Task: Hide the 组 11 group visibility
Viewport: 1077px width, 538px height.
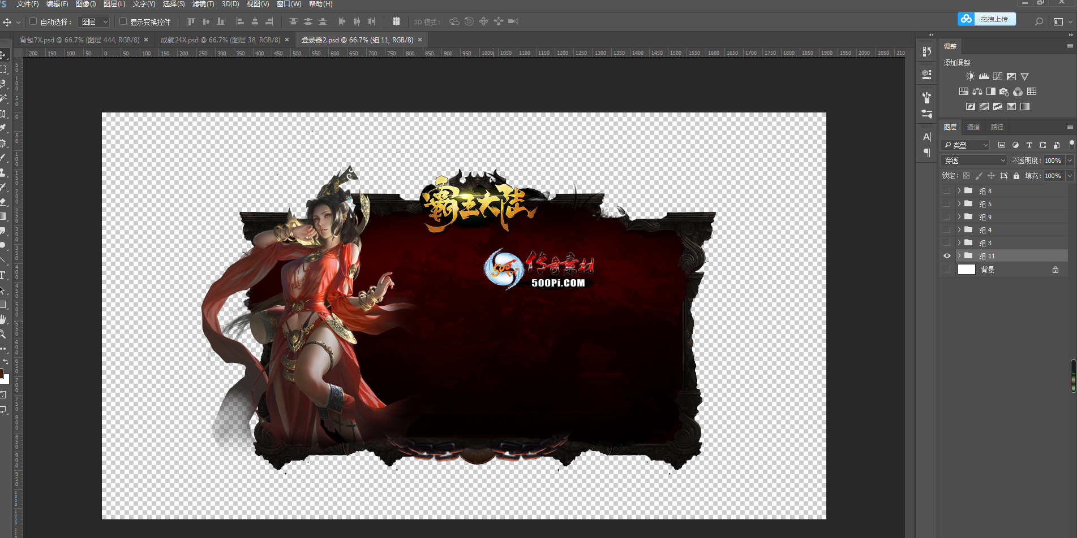Action: click(x=947, y=256)
